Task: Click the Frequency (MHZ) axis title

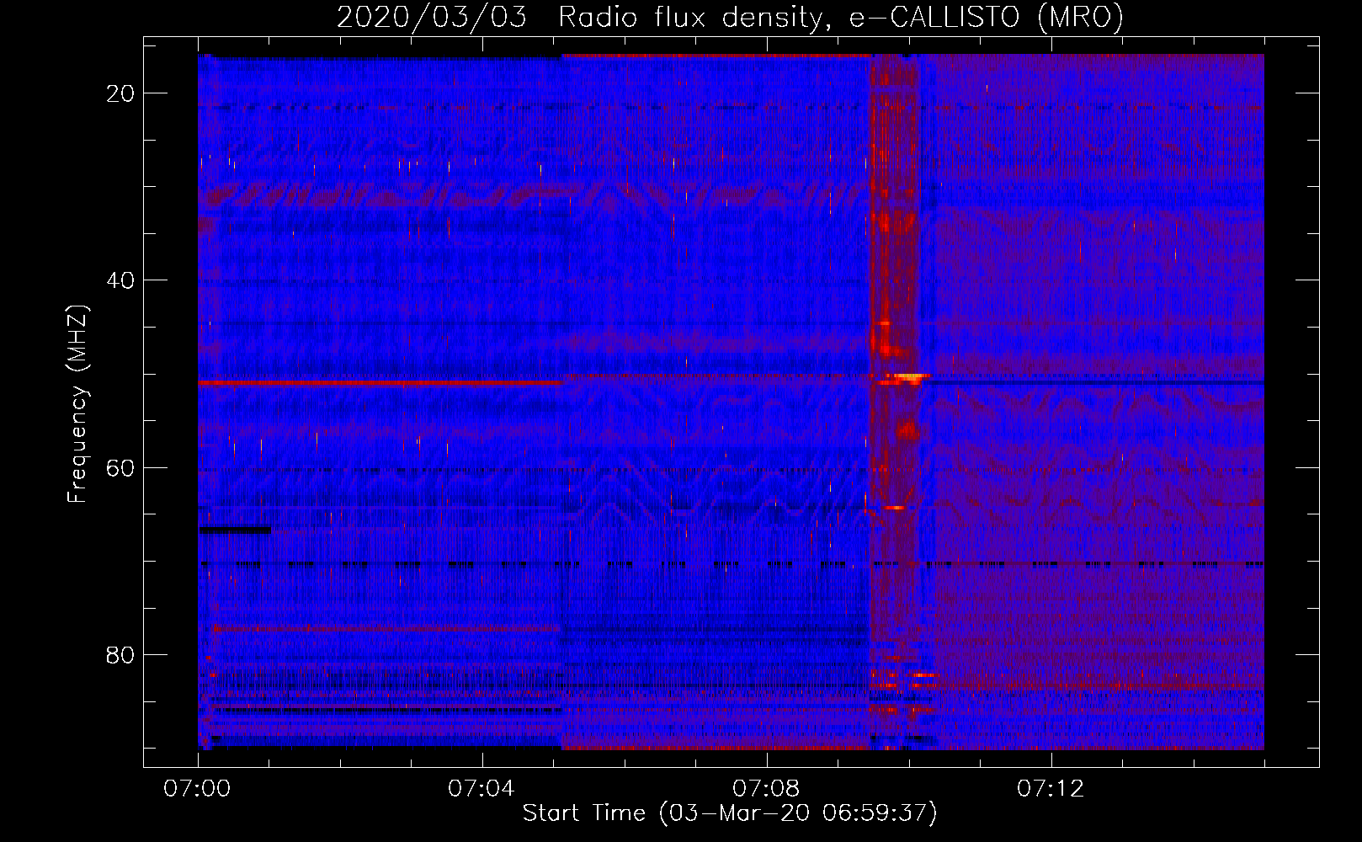Action: 77,404
